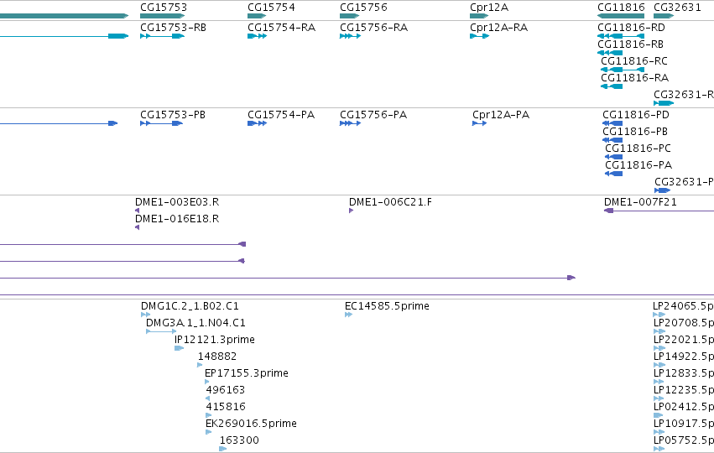Select the CG32631 gene label
This screenshot has width=714, height=453.
pos(677,8)
